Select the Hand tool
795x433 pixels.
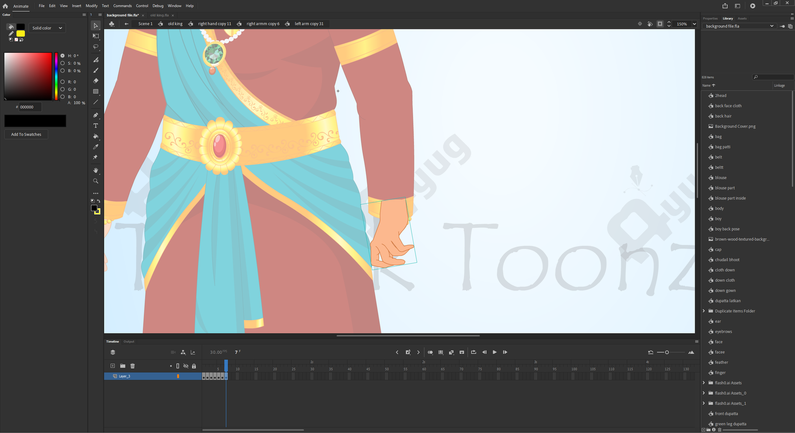(x=96, y=171)
